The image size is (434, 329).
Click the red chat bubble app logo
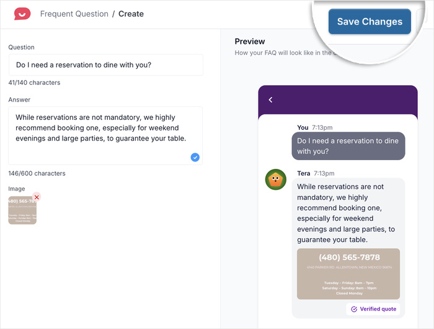[22, 14]
